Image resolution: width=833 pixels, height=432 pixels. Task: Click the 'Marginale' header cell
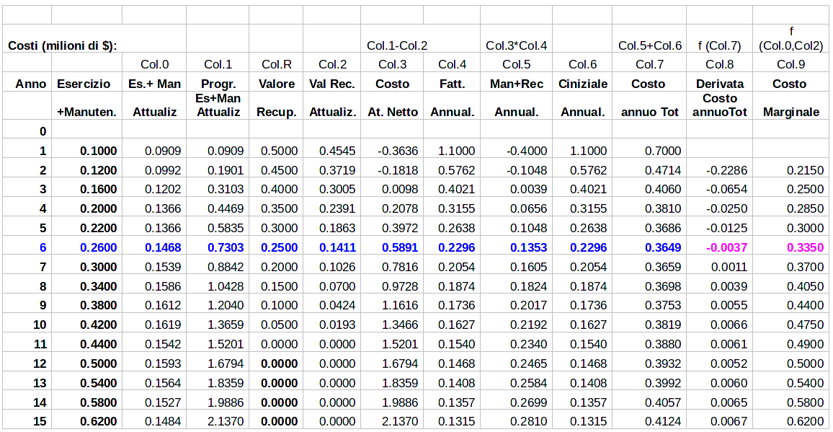[790, 113]
